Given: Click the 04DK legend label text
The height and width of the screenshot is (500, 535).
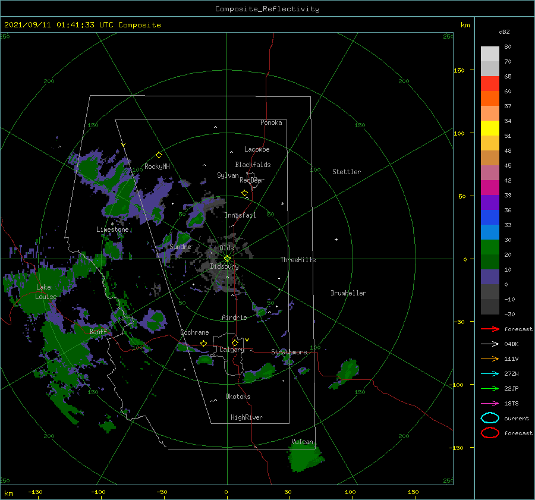Looking at the screenshot, I should coord(511,344).
